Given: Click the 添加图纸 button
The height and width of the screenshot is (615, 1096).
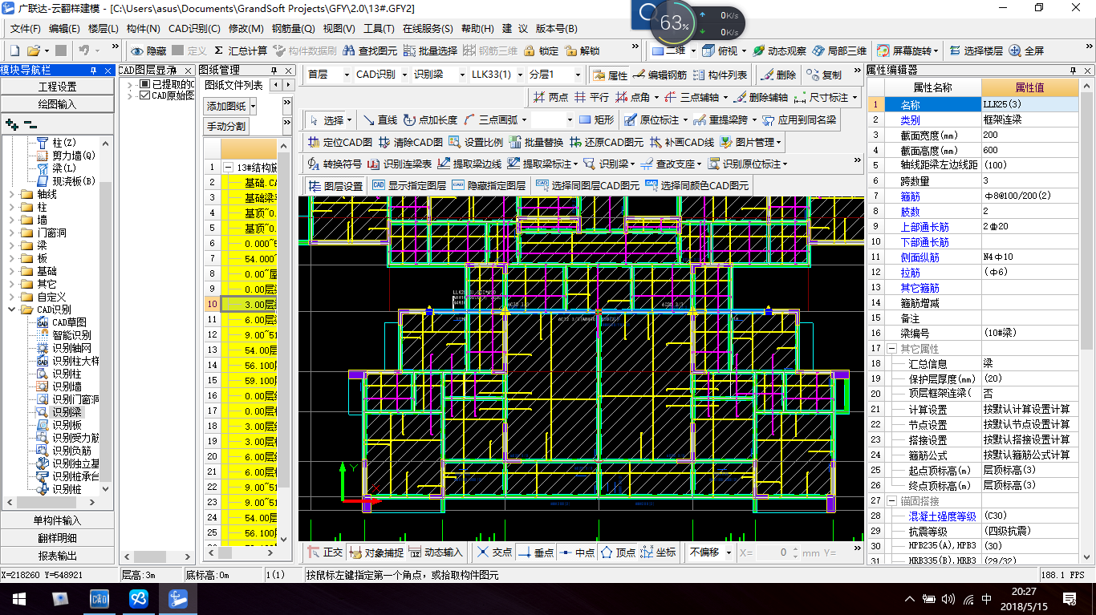Looking at the screenshot, I should tap(226, 106).
